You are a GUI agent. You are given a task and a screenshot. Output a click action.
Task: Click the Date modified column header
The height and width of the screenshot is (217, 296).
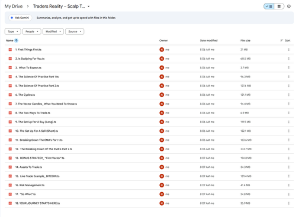(208, 41)
